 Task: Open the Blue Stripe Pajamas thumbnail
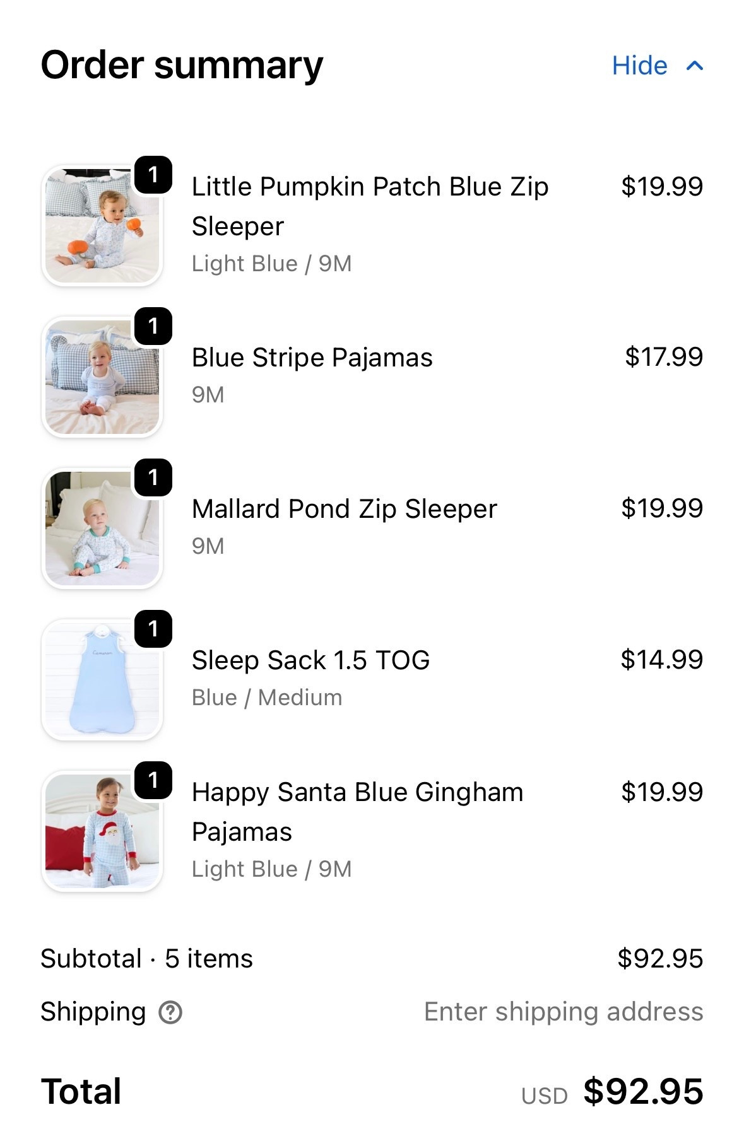(x=102, y=377)
